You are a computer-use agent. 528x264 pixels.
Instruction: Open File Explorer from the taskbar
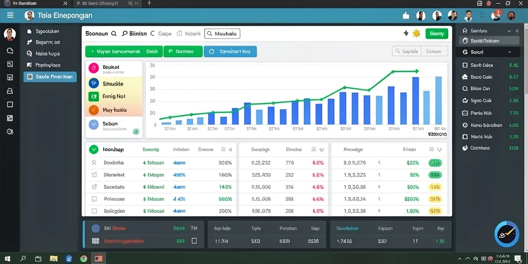(x=54, y=259)
